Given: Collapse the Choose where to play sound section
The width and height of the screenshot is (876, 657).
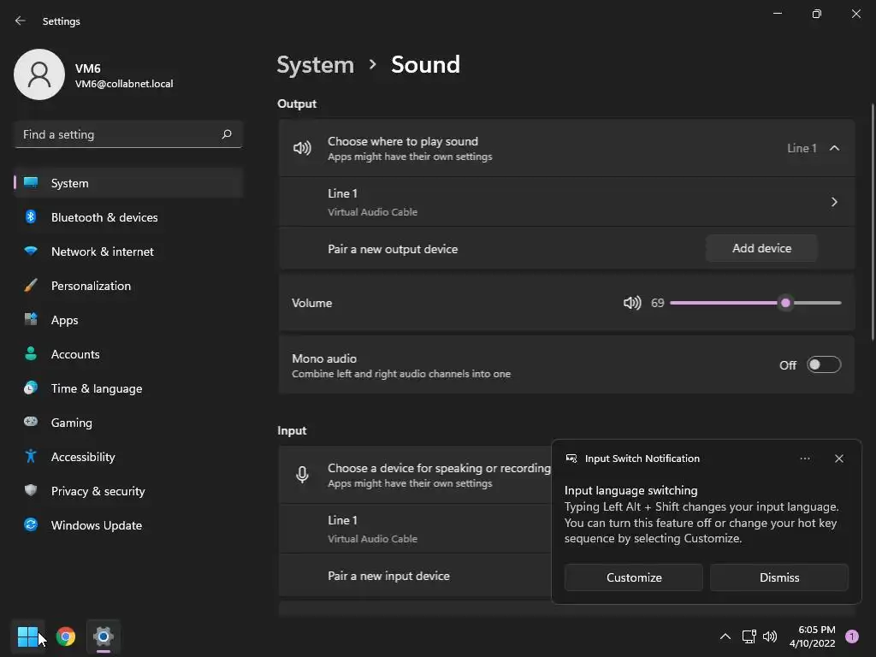Looking at the screenshot, I should coord(834,148).
